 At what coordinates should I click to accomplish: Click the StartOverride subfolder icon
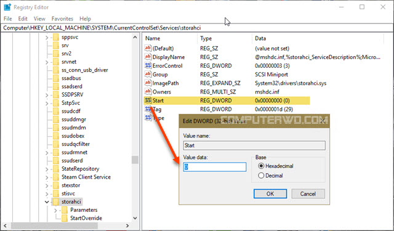tap(65, 218)
